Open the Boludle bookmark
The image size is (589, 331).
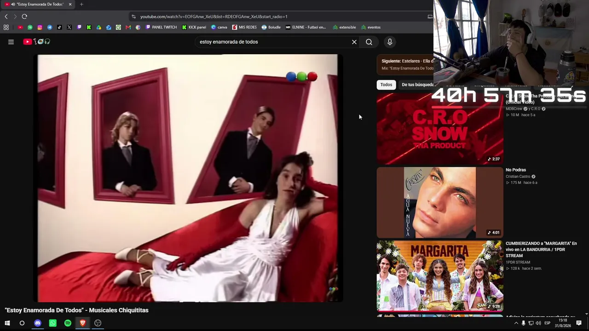click(x=271, y=27)
